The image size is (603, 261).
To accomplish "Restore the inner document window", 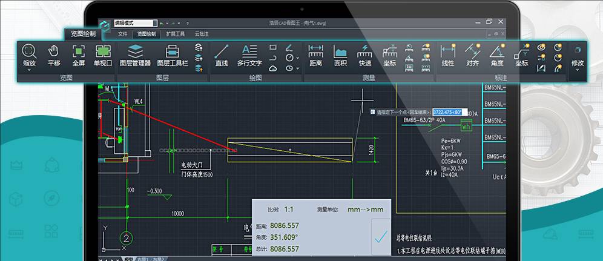I will pyautogui.click(x=495, y=34).
